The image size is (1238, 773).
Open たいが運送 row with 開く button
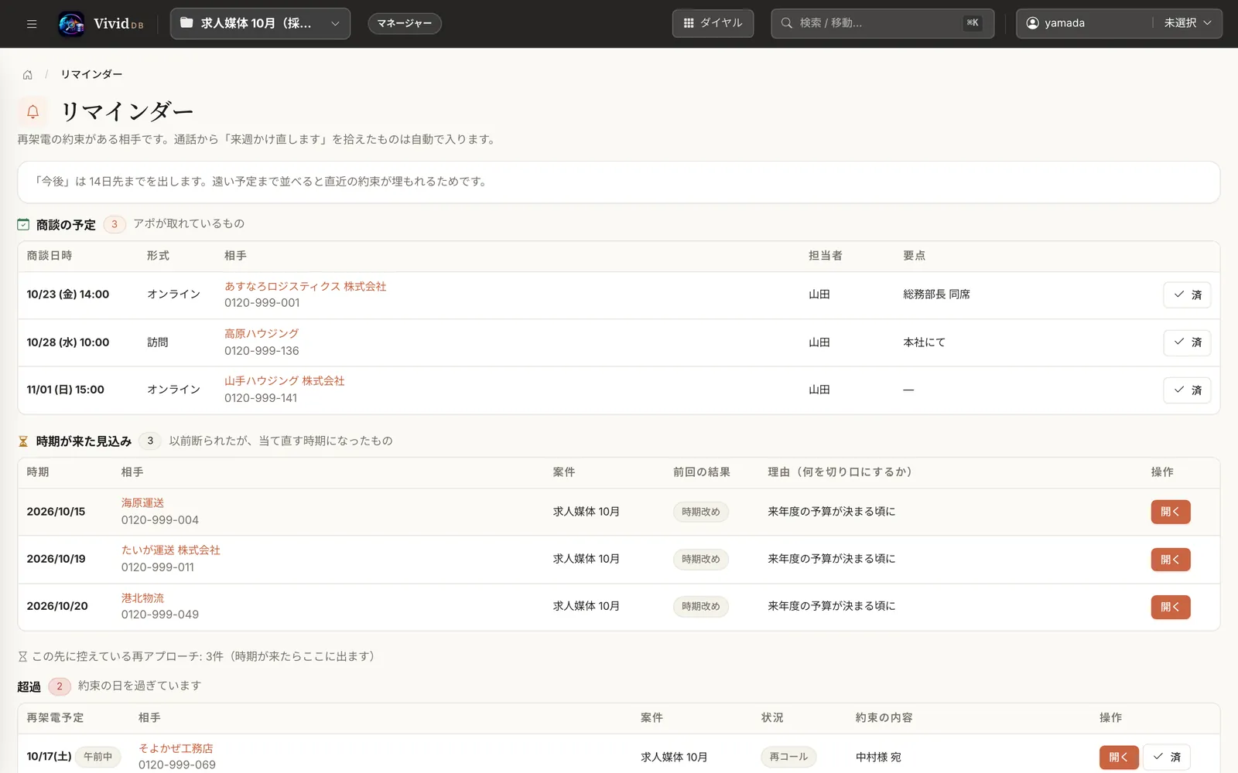1170,559
